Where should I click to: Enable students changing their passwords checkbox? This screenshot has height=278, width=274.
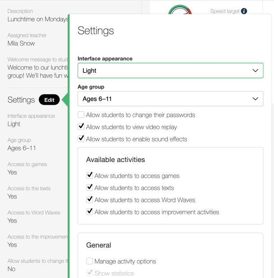81,115
